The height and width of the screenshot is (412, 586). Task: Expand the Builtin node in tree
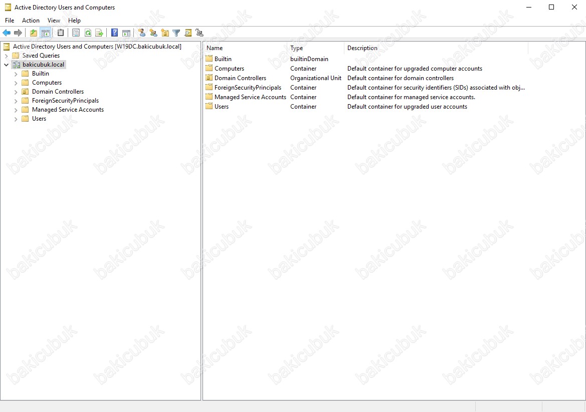click(16, 74)
